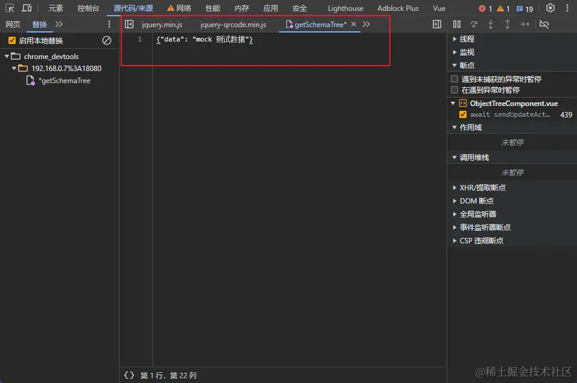
Task: Uncheck the await sendUpdateAct breakpoint
Action: pyautogui.click(x=463, y=114)
